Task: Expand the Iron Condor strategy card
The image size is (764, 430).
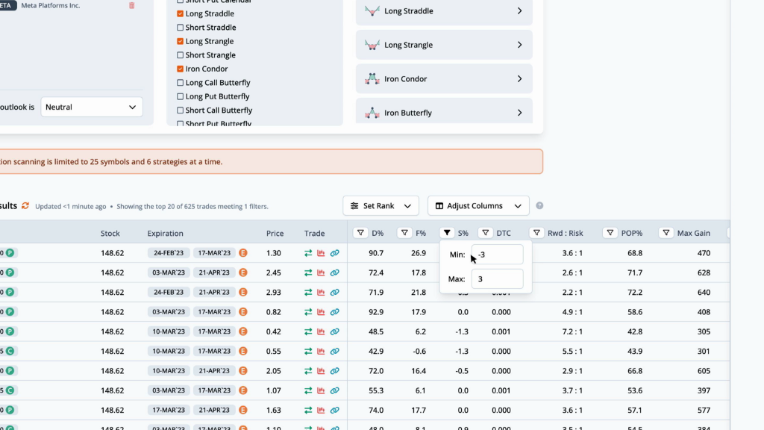Action: 444,79
